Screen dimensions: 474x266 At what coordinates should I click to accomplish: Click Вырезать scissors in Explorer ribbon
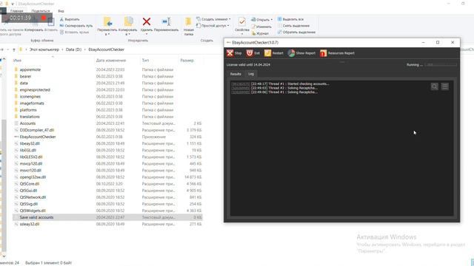tap(70, 19)
